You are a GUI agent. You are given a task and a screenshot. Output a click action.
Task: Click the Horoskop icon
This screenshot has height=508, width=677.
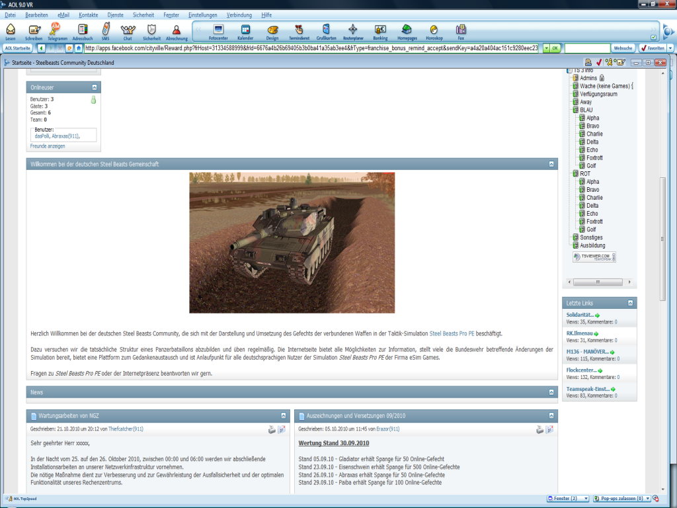pos(434,31)
